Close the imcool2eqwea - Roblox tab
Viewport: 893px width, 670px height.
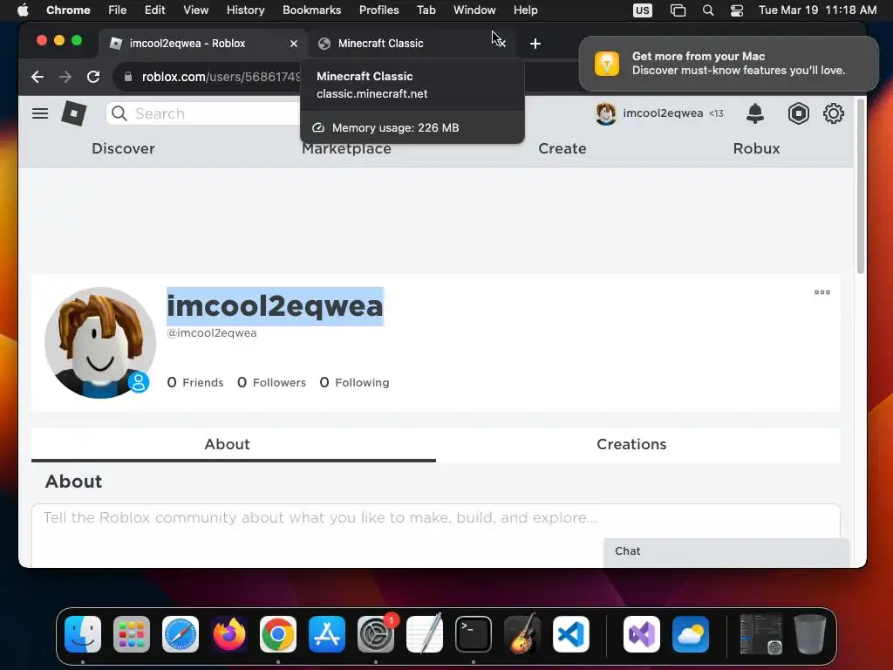pos(294,44)
